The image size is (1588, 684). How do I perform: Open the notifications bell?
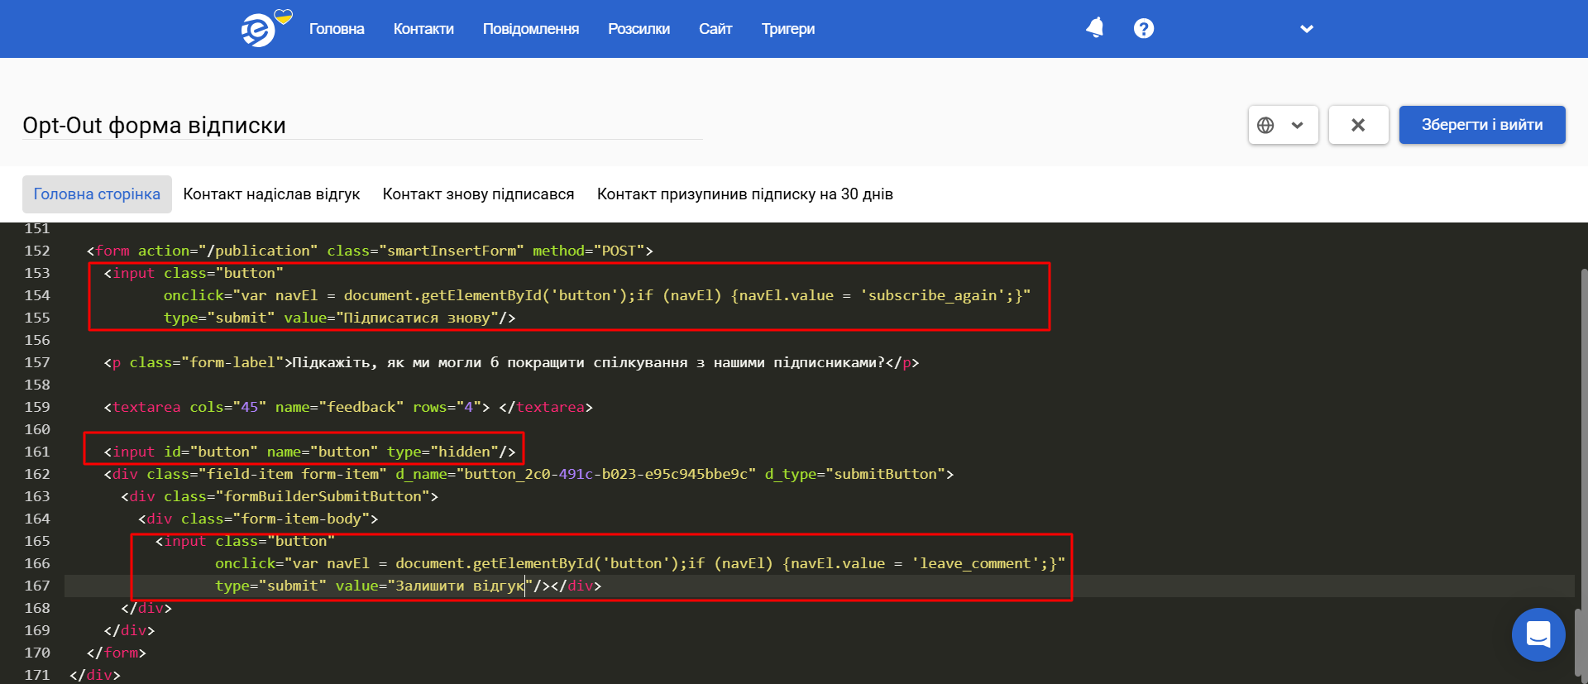coord(1095,28)
